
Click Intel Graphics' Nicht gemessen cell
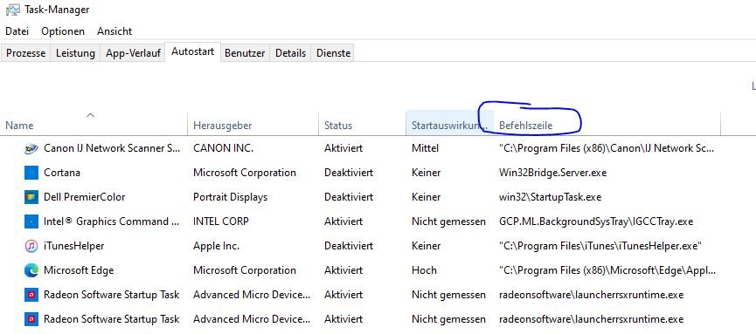448,222
